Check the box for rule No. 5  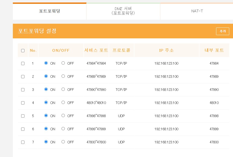pos(23,116)
